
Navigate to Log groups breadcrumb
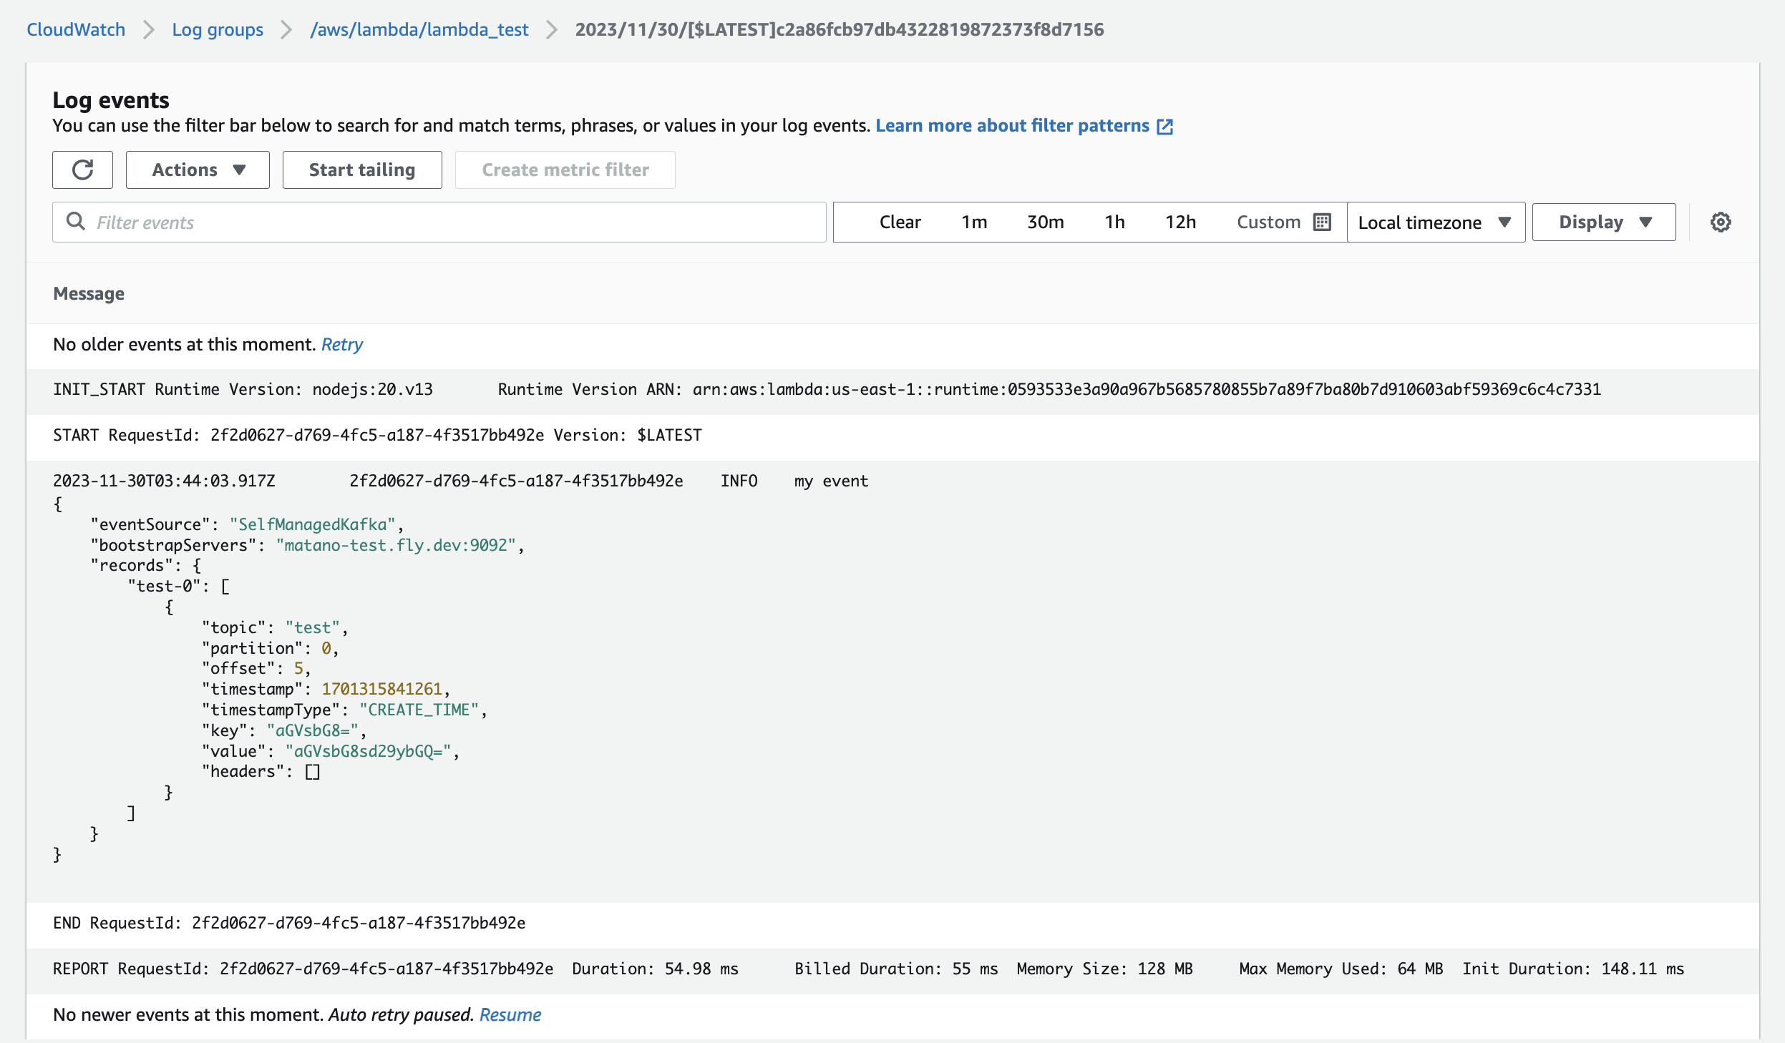218,29
